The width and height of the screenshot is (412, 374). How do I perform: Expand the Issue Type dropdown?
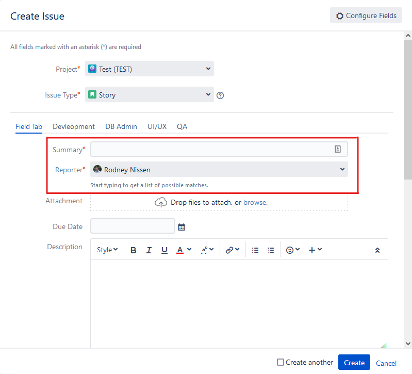coord(150,95)
